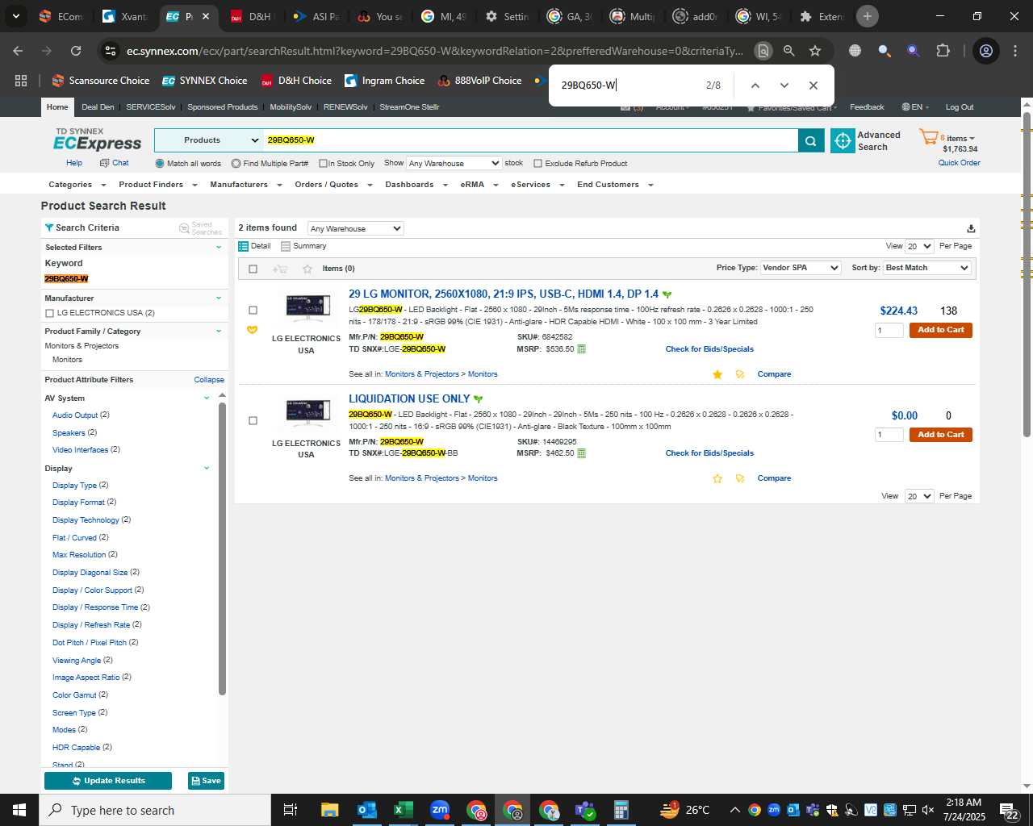
Task: Click the favorite star in items header
Action: click(307, 269)
